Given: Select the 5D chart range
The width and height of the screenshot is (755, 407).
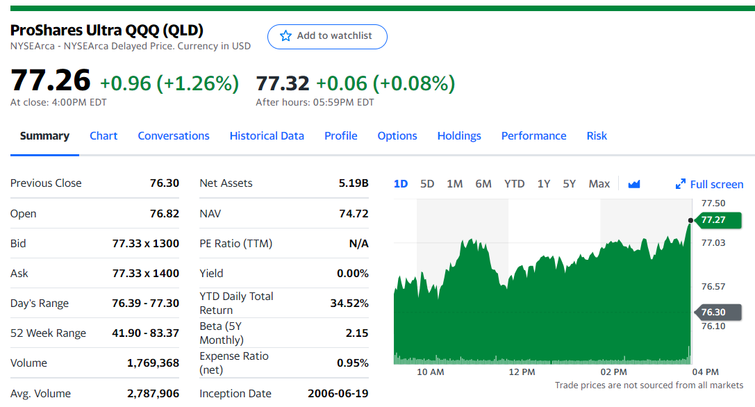Looking at the screenshot, I should tap(427, 184).
